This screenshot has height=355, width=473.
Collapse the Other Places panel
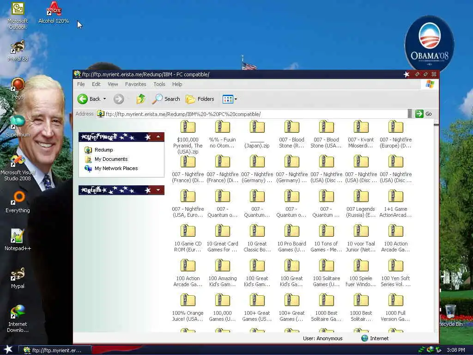click(x=158, y=137)
